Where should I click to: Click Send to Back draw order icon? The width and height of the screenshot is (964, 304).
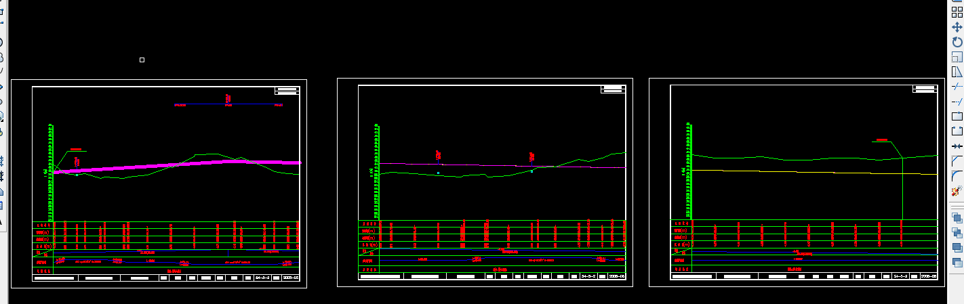957,232
